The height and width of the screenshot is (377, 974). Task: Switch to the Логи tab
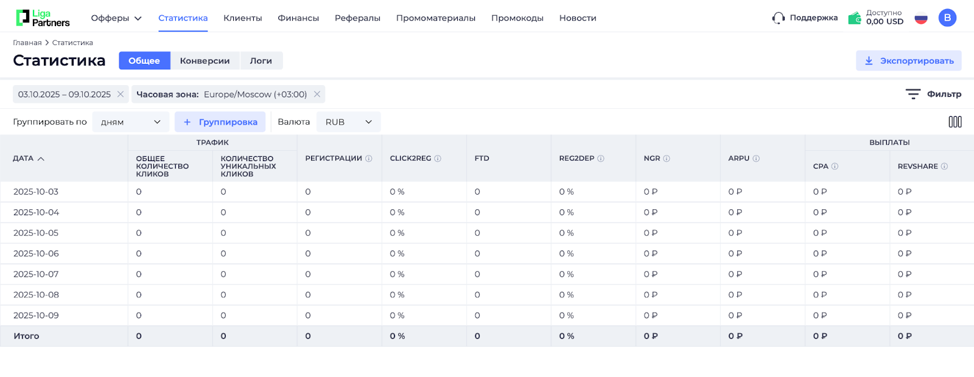click(261, 61)
